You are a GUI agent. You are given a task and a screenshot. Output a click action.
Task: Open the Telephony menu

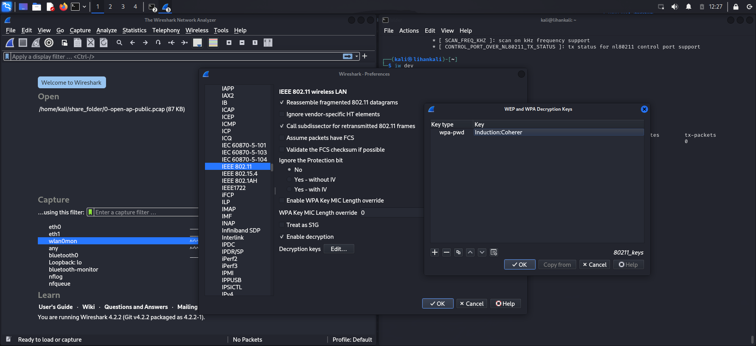tap(166, 30)
